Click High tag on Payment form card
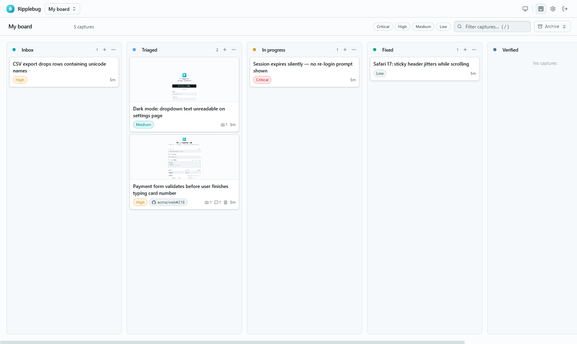The height and width of the screenshot is (344, 577). [140, 202]
